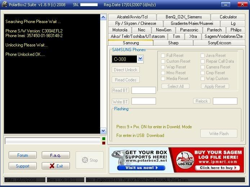This screenshot has height=187, width=250.
Task: Click the Apply Reset button
Action: click(x=215, y=86)
